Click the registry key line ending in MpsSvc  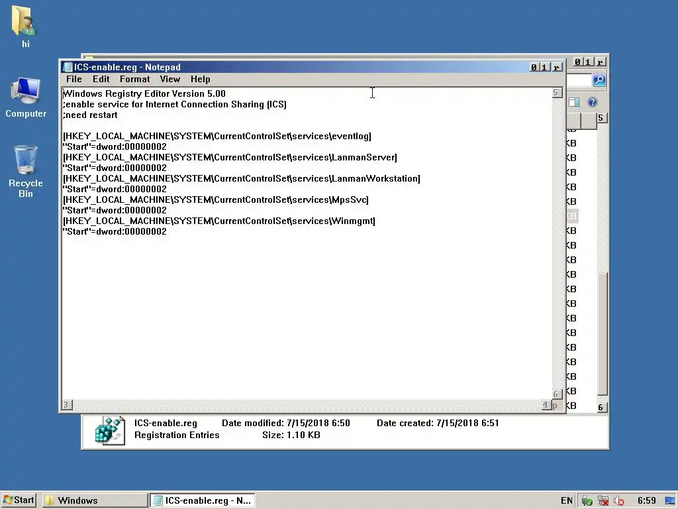(216, 200)
